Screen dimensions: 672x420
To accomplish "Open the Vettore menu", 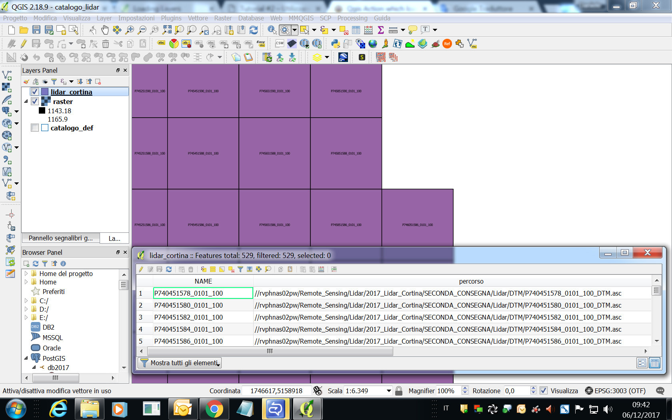I will pos(198,18).
